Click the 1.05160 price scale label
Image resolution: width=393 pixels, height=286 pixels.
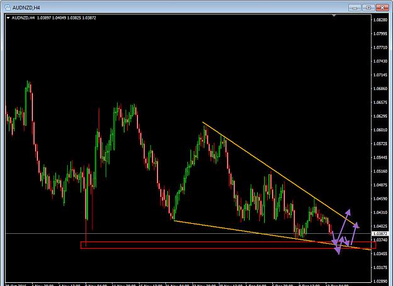click(380, 172)
